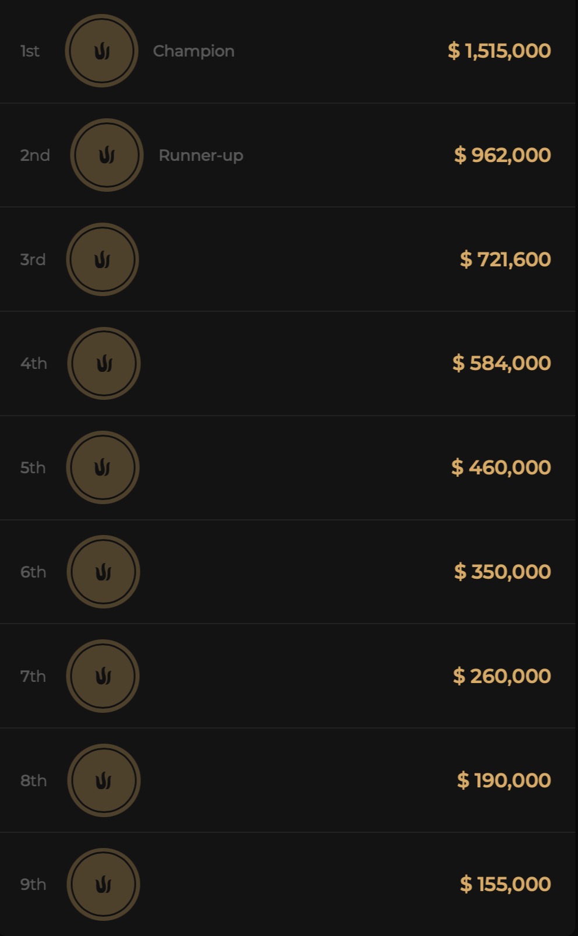Viewport: 578px width, 936px height.
Task: Select the $1,515,000 first prize amount
Action: [x=499, y=51]
